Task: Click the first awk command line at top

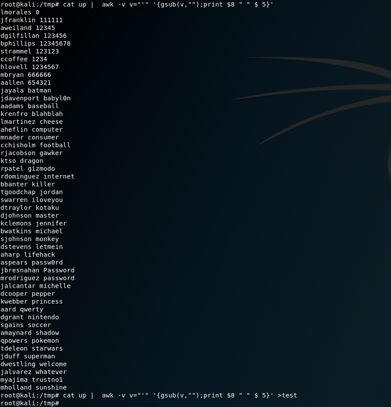Action: (x=137, y=4)
